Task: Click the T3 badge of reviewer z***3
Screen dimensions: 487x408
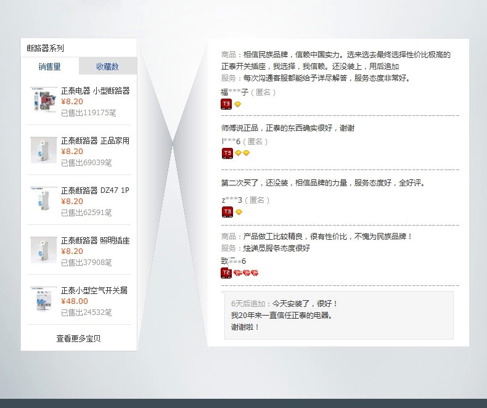Action: pyautogui.click(x=227, y=212)
